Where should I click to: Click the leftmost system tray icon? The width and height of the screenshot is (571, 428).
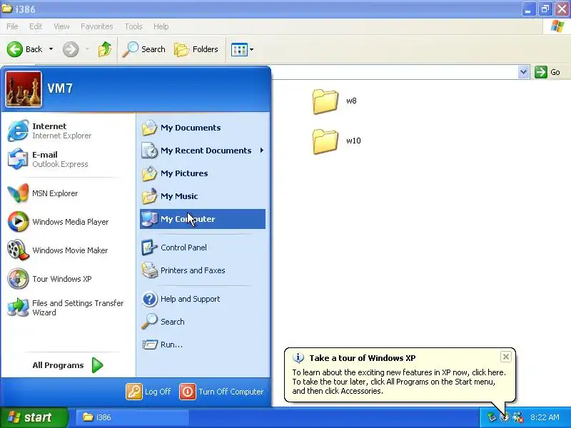coord(492,417)
